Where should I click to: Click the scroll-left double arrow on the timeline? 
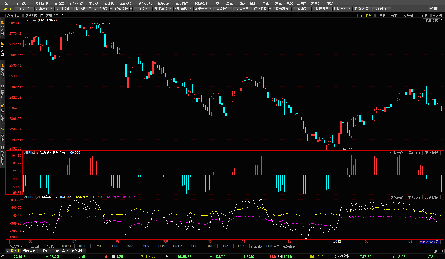coord(7,242)
